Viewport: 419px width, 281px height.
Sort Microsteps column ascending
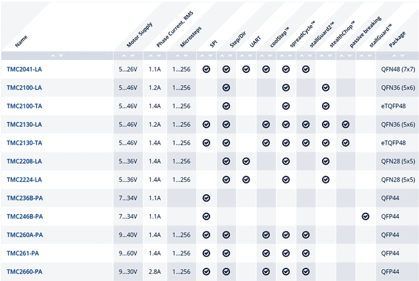click(177, 56)
